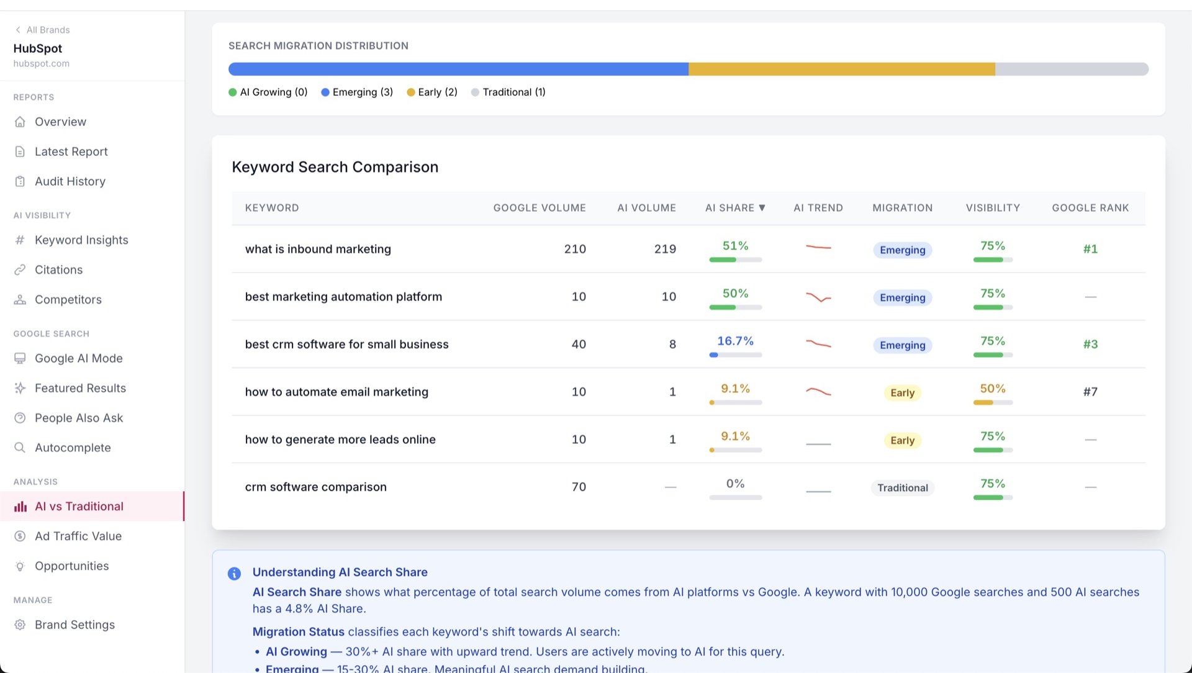Click the hubspot.com domain link
This screenshot has height=673, width=1192.
click(x=42, y=63)
